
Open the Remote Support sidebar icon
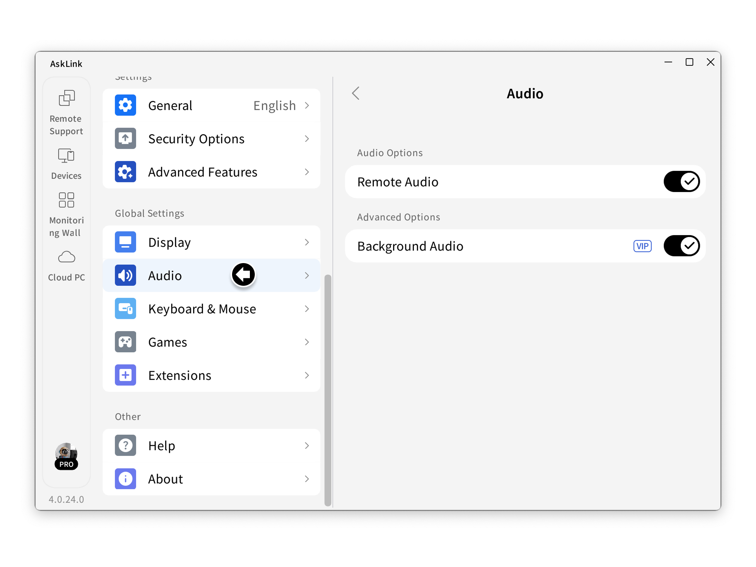point(67,98)
